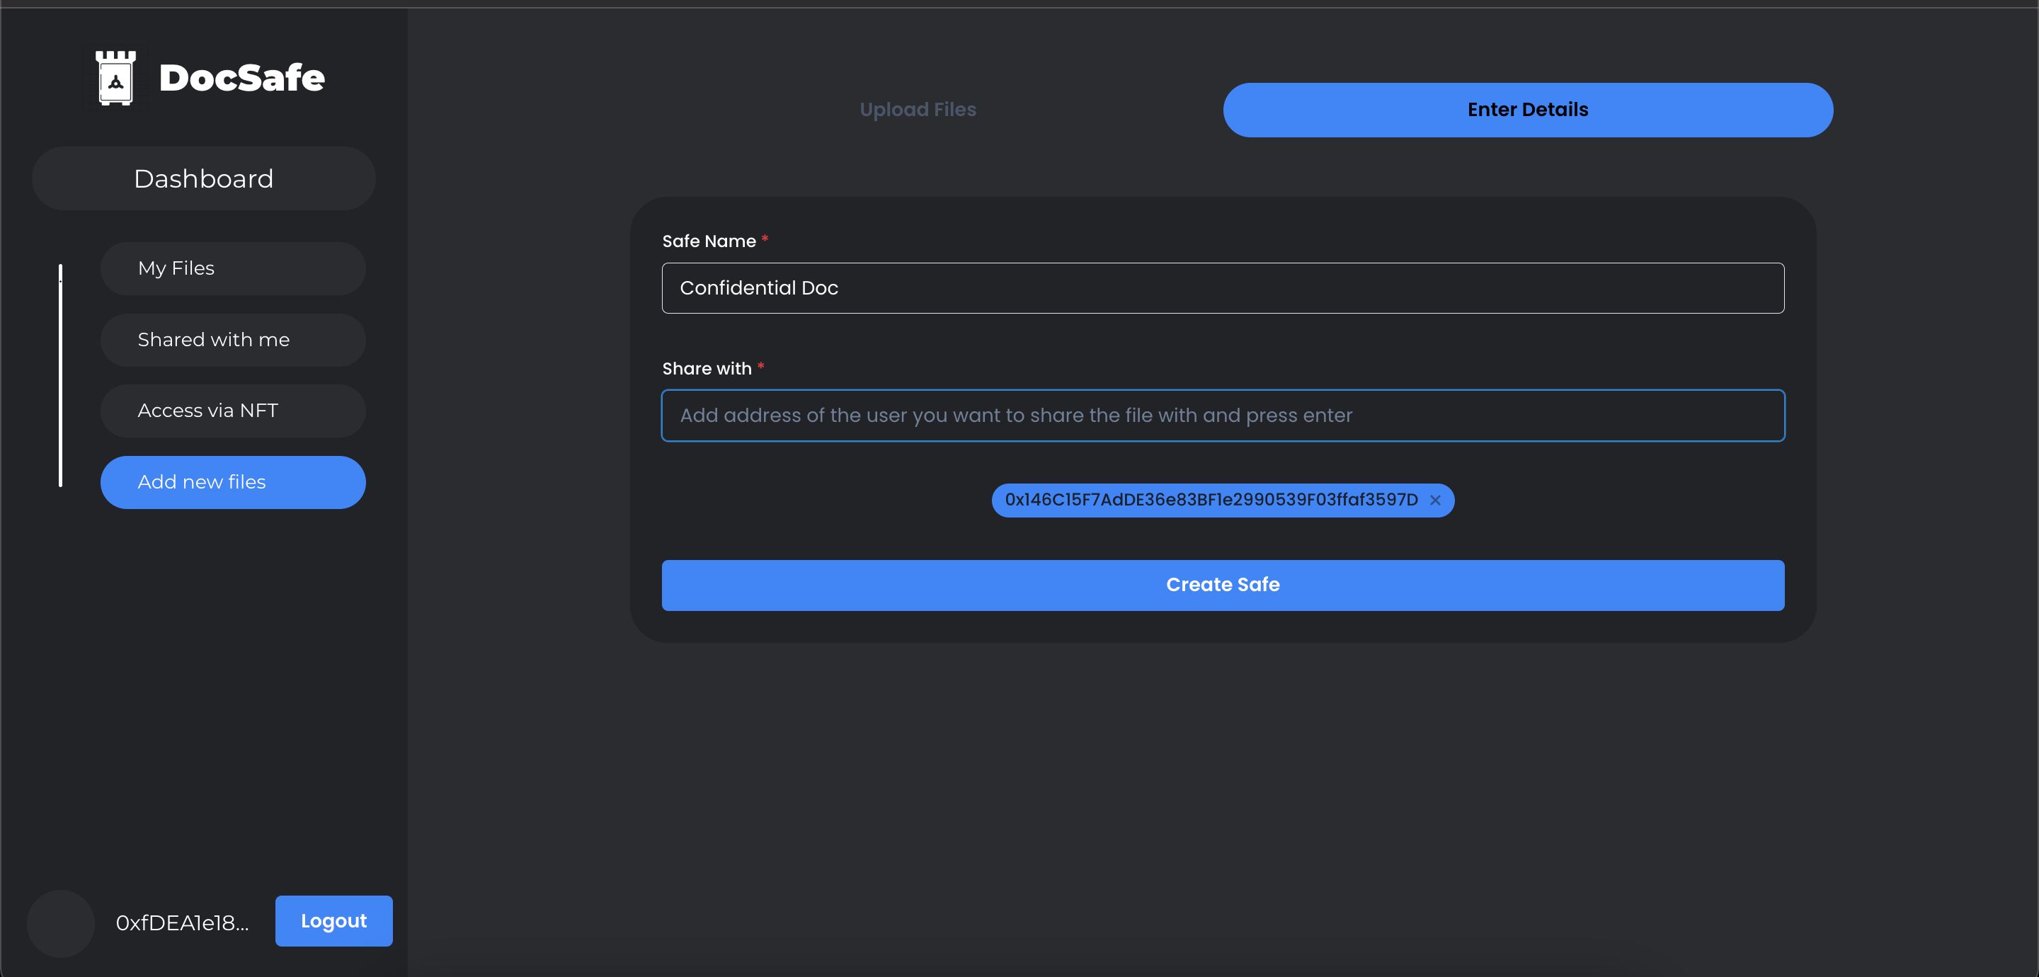This screenshot has width=2039, height=977.
Task: Click the DocSafe title text
Action: pos(241,78)
